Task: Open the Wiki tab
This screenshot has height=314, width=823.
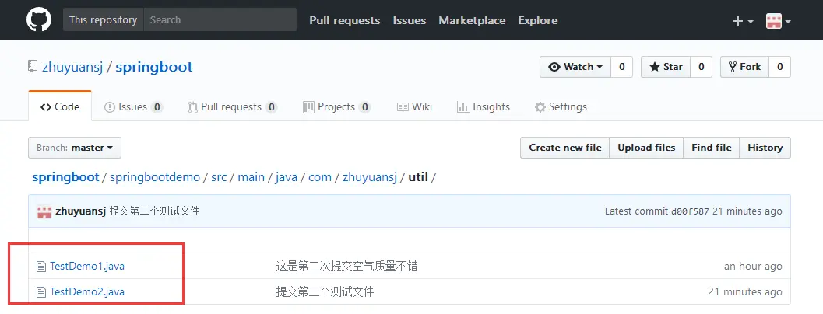Action: coord(414,107)
